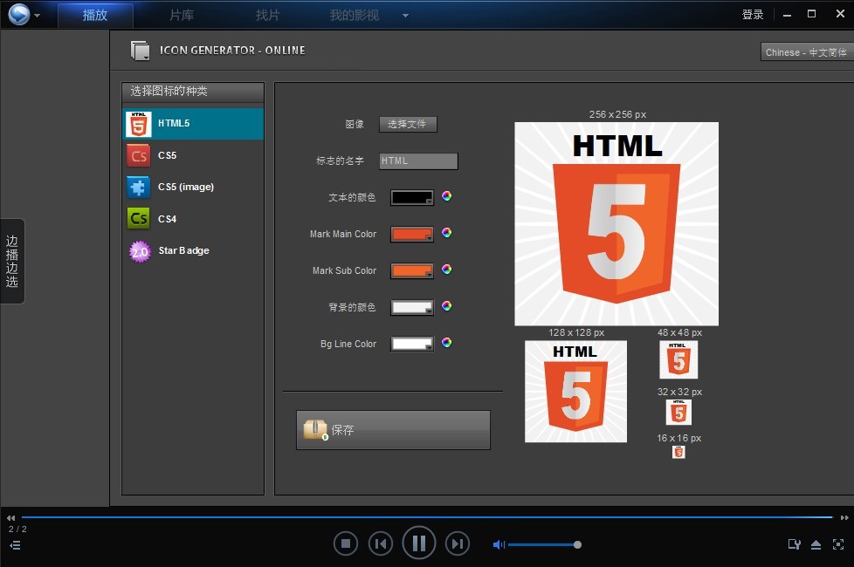
Task: Click the rewind double-arrow icon
Action: tap(10, 518)
